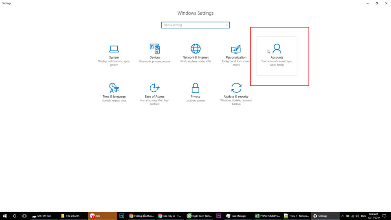This screenshot has width=391, height=220.
Task: Switch to Ngân Sách Tài K... taskbar window
Action: 200,216
